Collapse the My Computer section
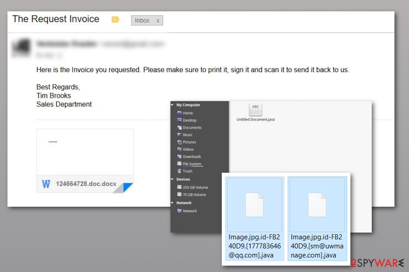 (x=172, y=105)
